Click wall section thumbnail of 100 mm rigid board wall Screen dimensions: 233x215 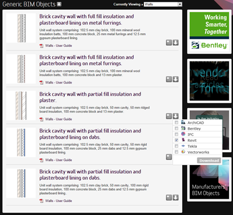coord(21,183)
